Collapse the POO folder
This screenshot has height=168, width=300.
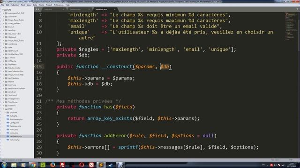[x=3, y=109]
